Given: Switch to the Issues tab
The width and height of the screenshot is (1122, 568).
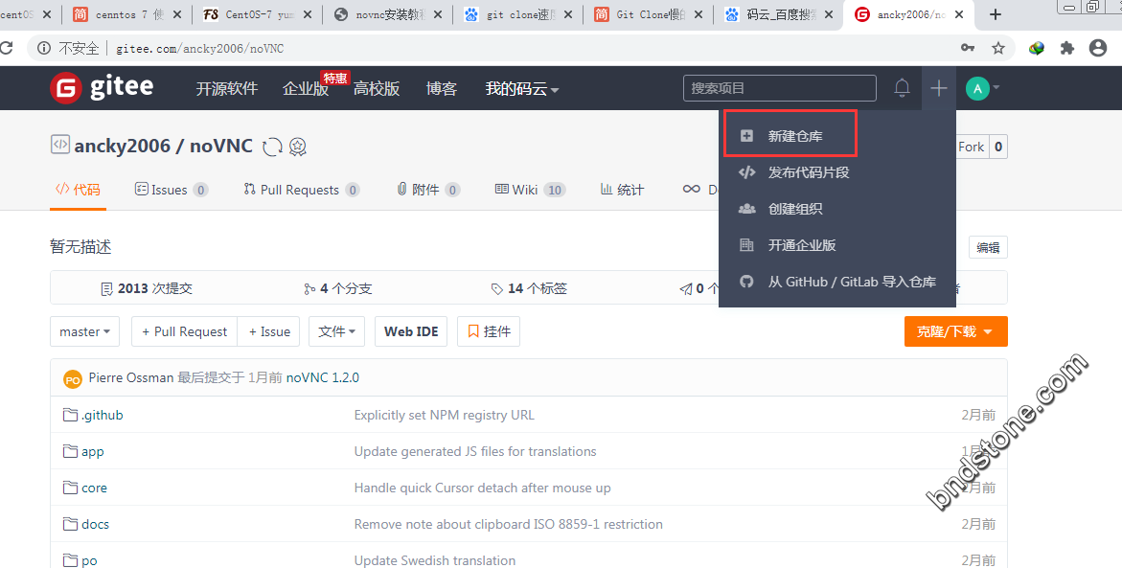Looking at the screenshot, I should pyautogui.click(x=171, y=190).
